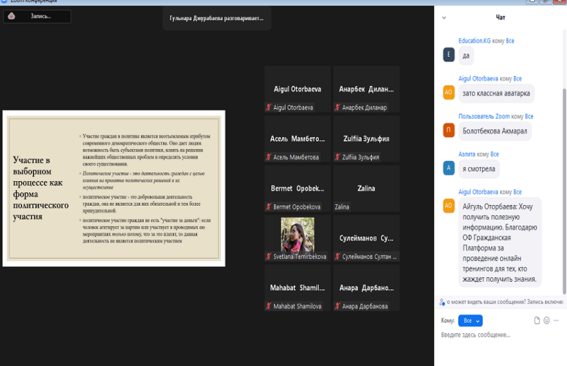Open the emoji picker in chat
Viewport: 567px width, 366px height.
[546, 321]
